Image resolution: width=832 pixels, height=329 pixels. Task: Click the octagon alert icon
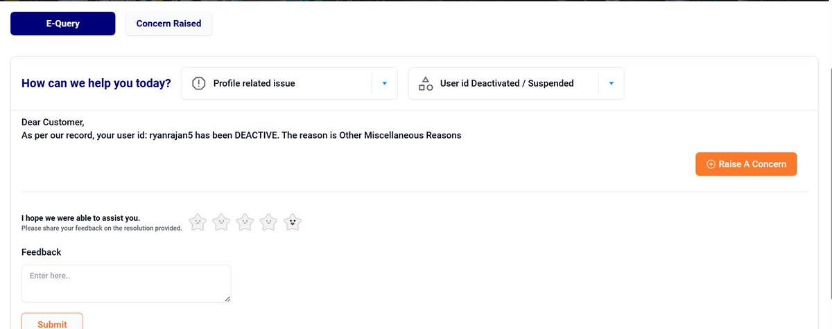coord(198,83)
